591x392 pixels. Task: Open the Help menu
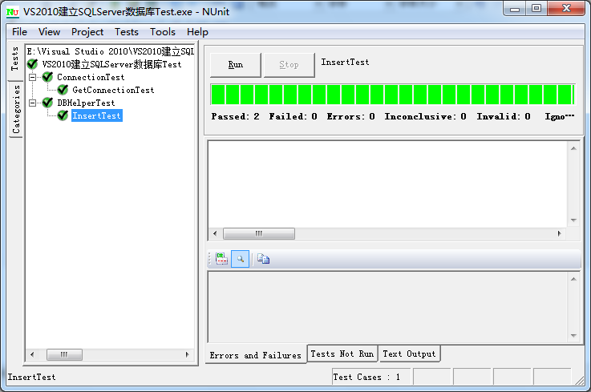[197, 31]
